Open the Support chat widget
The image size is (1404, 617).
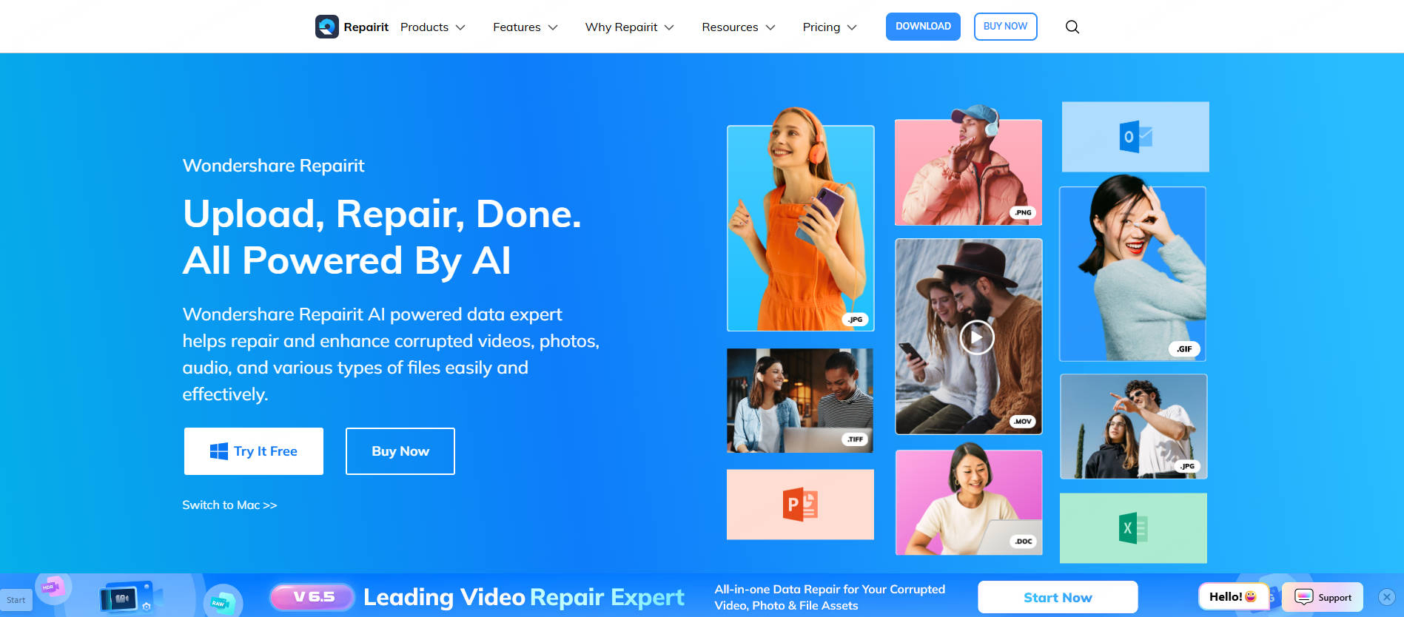(1323, 597)
